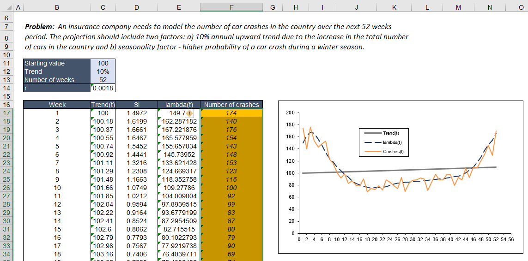Screen dimensions: 528x261
Task: Click the 'lambda(t)' table header
Action: pos(179,105)
